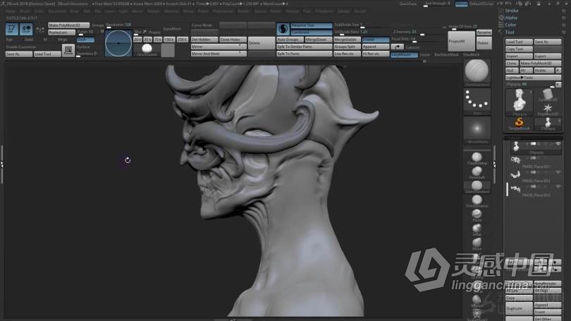
Task: Open the Zplugin menu
Action: point(343,11)
